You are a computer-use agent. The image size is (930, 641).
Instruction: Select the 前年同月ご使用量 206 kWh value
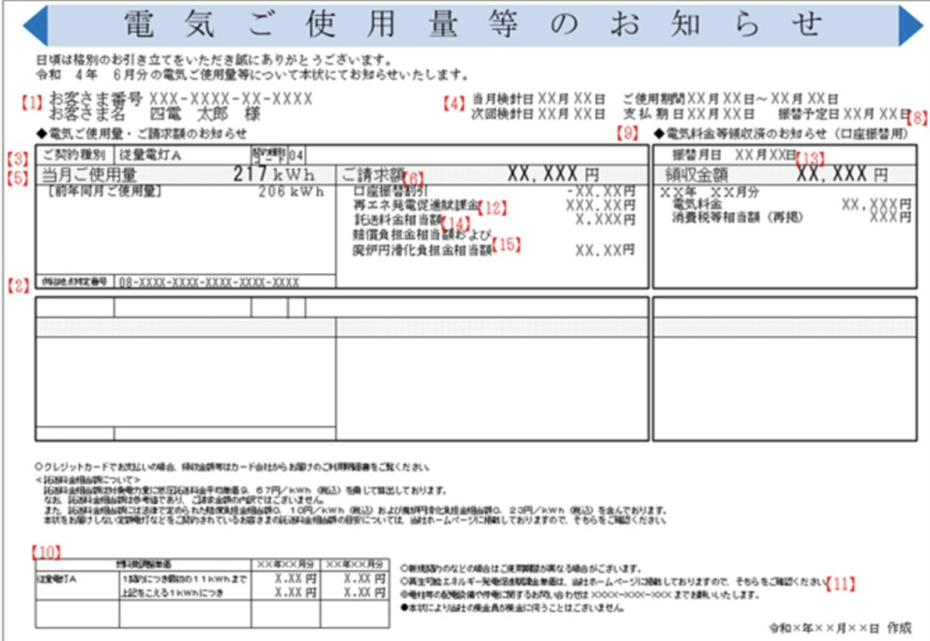(x=291, y=191)
